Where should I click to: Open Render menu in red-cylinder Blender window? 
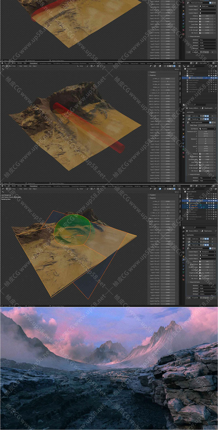14,63
